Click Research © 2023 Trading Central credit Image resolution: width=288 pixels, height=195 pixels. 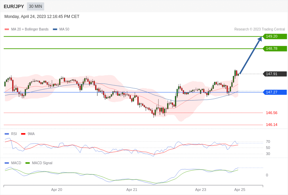260,29
